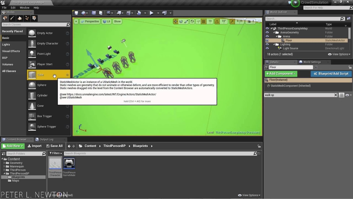The image size is (353, 199).
Task: Select the Visual Effects category
Action: pos(11,51)
